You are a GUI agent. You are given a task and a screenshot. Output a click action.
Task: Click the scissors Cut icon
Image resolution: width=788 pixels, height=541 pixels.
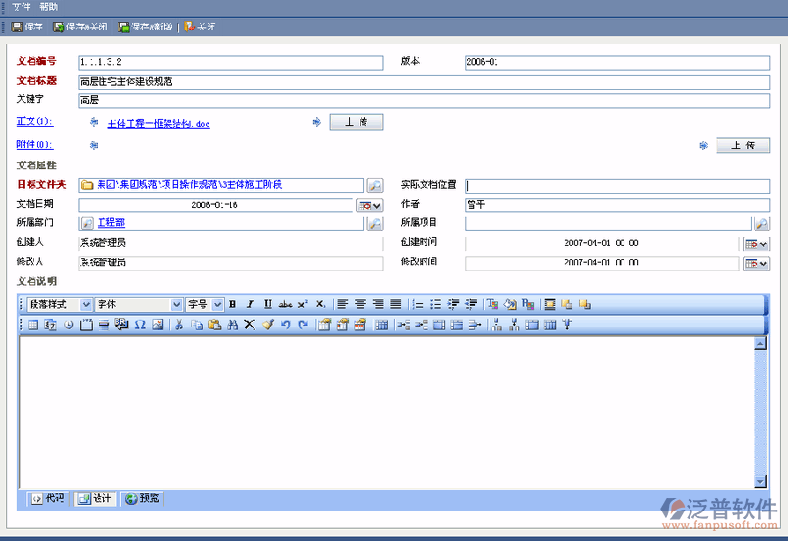click(x=179, y=324)
